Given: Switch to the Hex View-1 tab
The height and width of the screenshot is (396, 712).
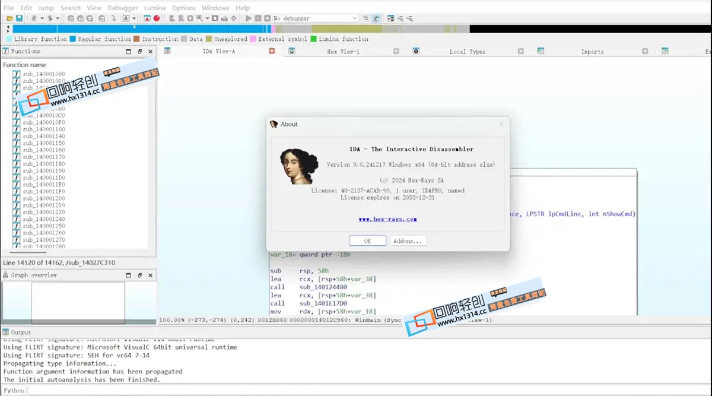Looking at the screenshot, I should (x=343, y=52).
